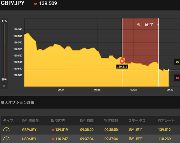Click the 09:37 time axis label

(x=61, y=90)
